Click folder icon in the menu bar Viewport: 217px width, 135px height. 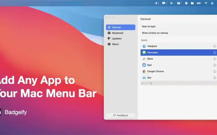[192, 3]
